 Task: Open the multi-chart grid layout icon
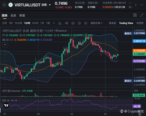(x=135, y=15)
